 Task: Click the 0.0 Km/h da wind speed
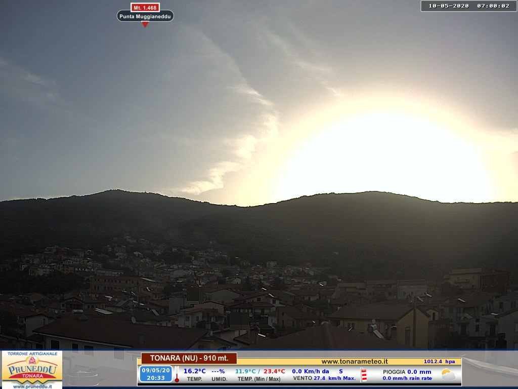coord(311,371)
